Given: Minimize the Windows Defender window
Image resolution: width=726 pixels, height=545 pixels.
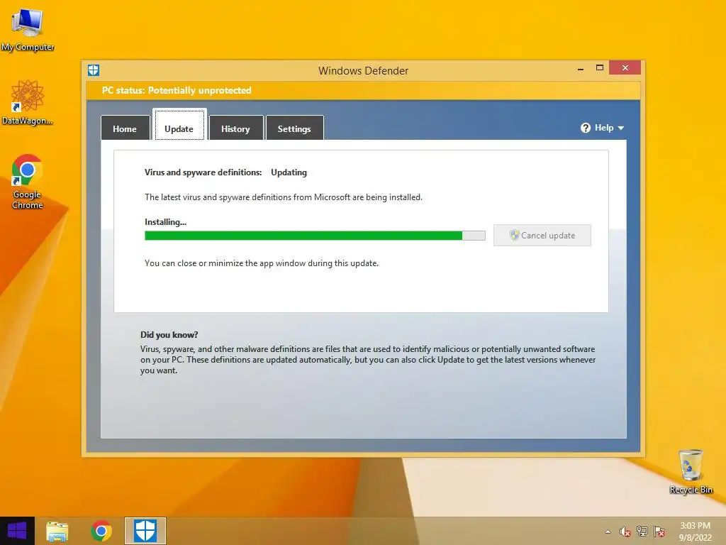Looking at the screenshot, I should [581, 69].
